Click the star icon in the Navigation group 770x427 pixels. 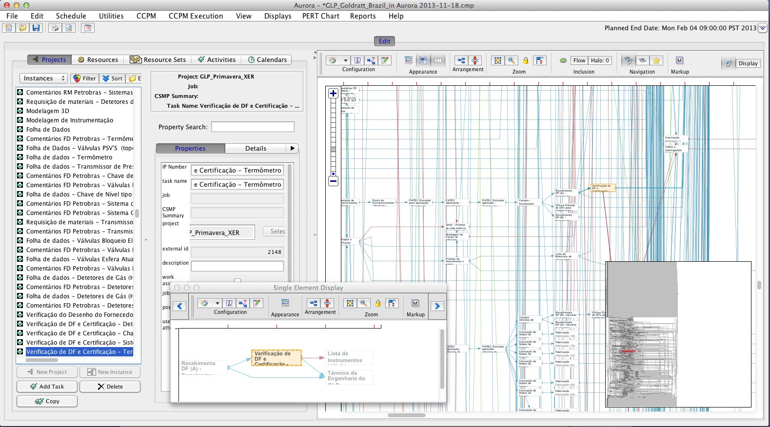pyautogui.click(x=656, y=60)
